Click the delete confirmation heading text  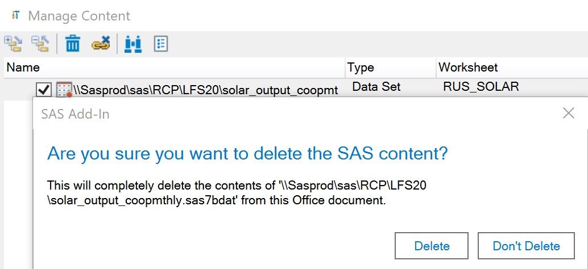(247, 153)
